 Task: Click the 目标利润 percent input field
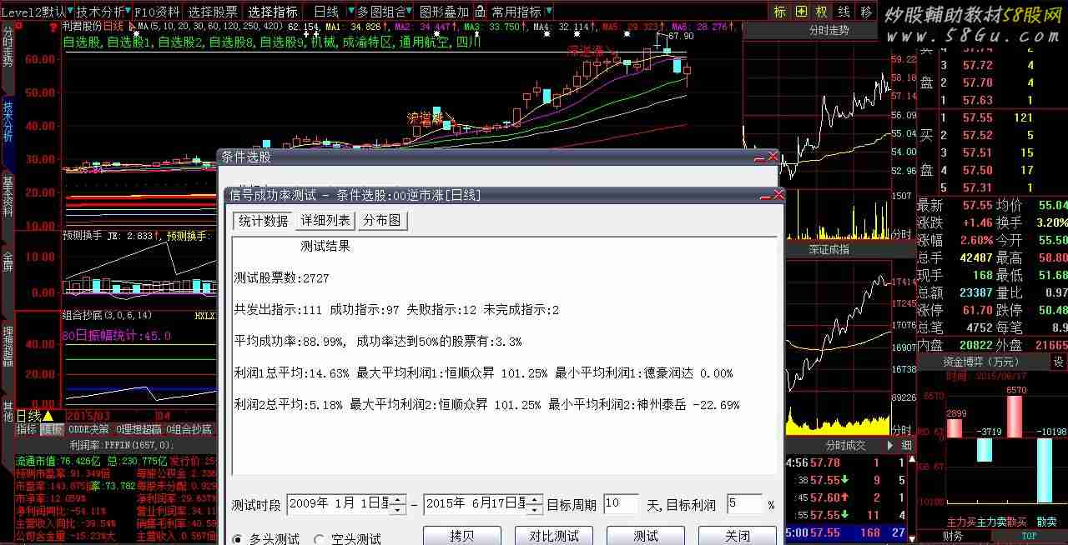pyautogui.click(x=745, y=504)
